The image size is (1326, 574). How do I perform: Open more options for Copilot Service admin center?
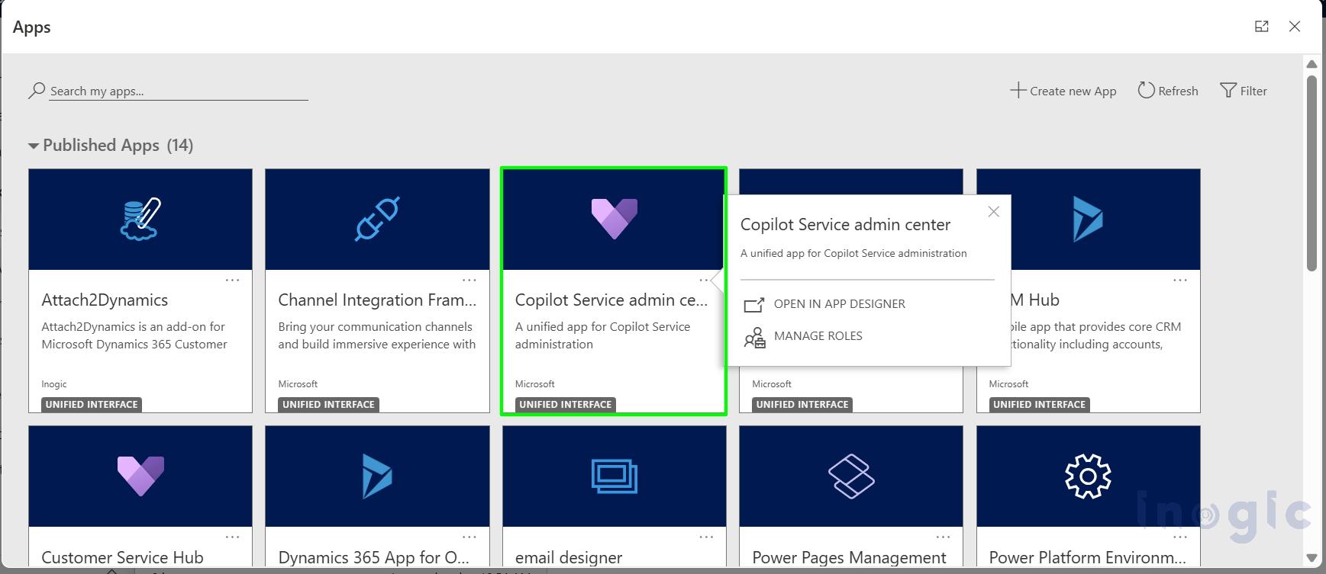tap(705, 281)
